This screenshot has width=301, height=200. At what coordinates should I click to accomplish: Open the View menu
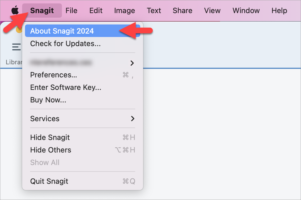pyautogui.click(x=212, y=11)
